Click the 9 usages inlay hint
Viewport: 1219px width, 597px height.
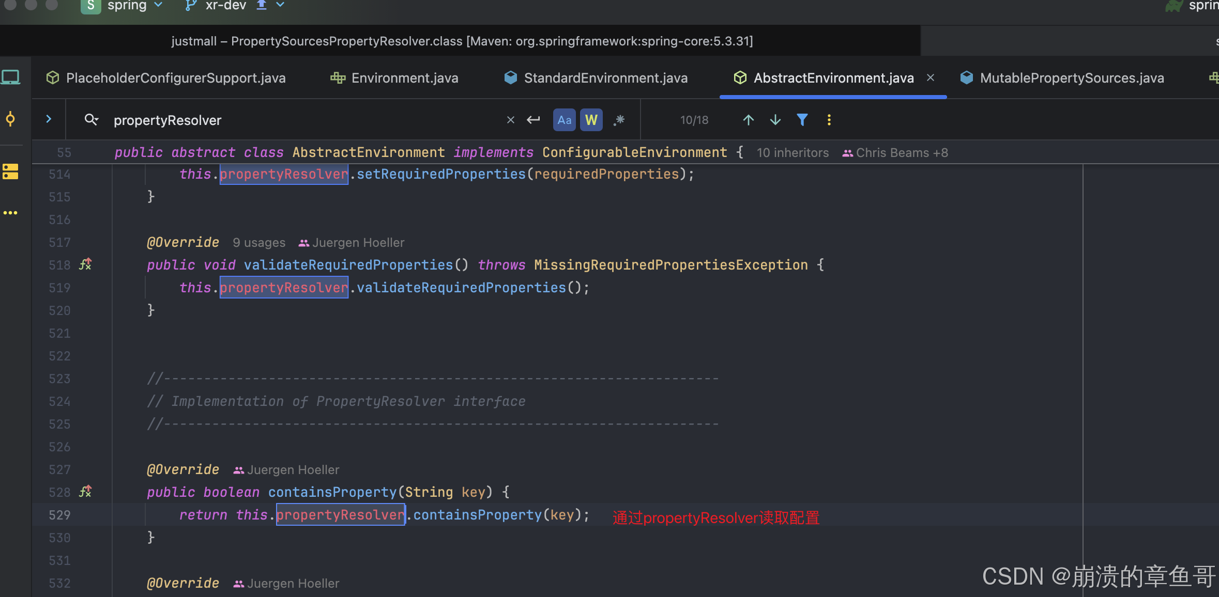pos(258,243)
